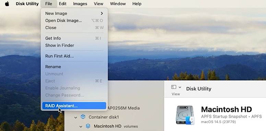Choose Open Disk Image…
The image size is (266, 131).
point(74,21)
